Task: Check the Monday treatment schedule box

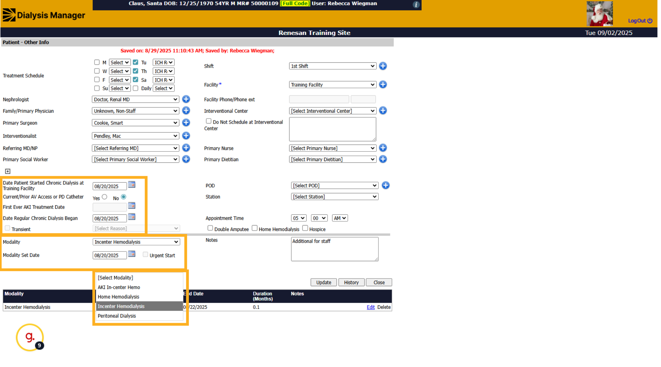Action: [x=97, y=62]
